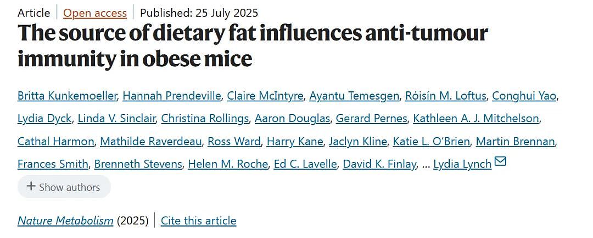593x238 pixels.
Task: Click the envelope icon beside Lydia Lynch
Action: click(500, 162)
